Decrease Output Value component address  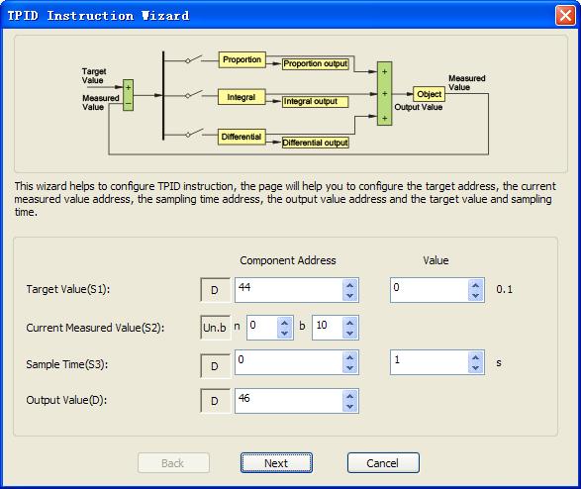click(x=349, y=407)
